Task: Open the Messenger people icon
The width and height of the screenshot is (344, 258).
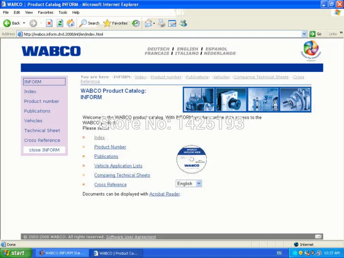Action: tap(183, 23)
